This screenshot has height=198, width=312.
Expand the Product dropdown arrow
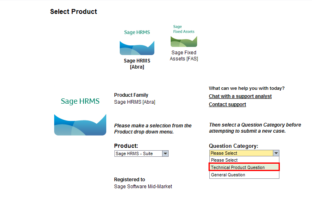pyautogui.click(x=165, y=154)
